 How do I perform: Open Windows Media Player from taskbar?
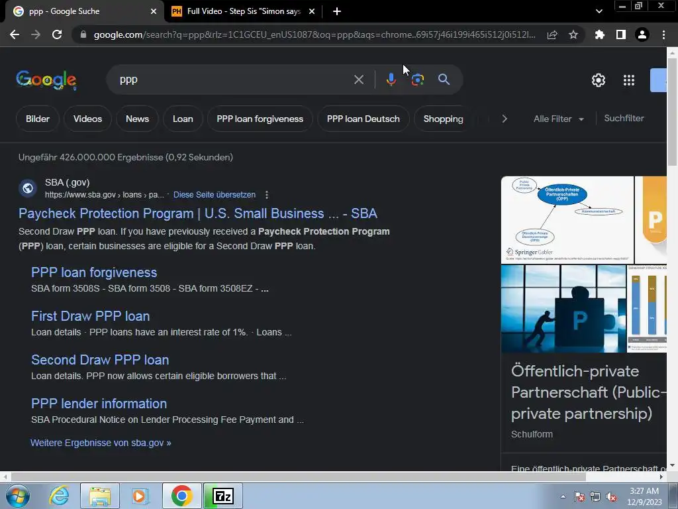(x=140, y=496)
